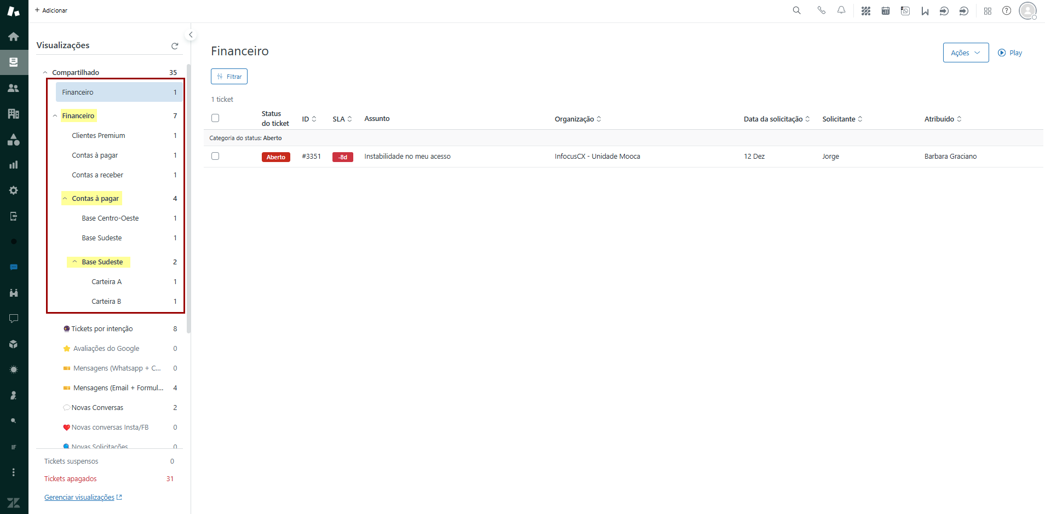The width and height of the screenshot is (1045, 514).
Task: Click the search magnifier icon
Action: tap(796, 10)
